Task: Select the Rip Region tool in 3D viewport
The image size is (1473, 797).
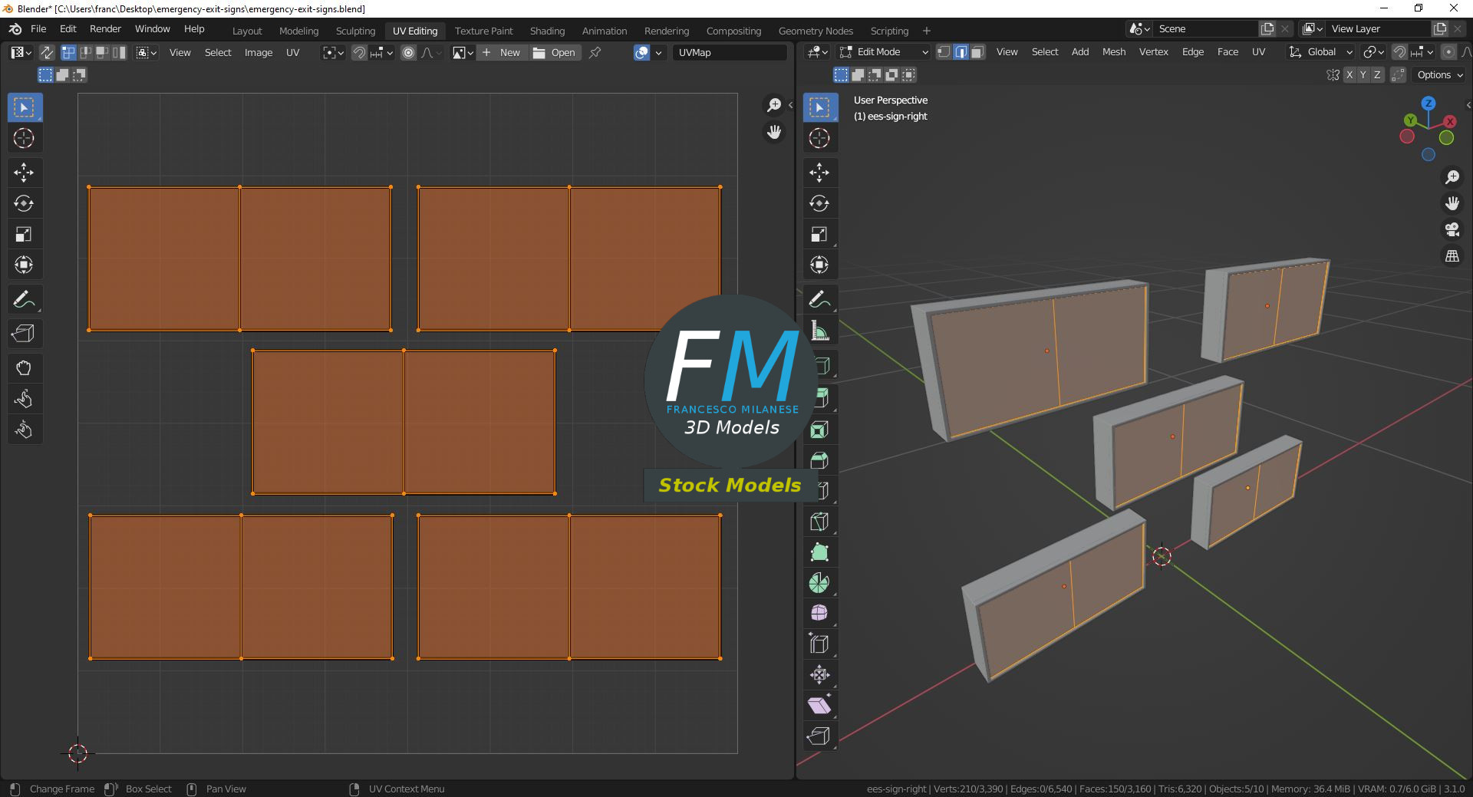Action: point(819,736)
